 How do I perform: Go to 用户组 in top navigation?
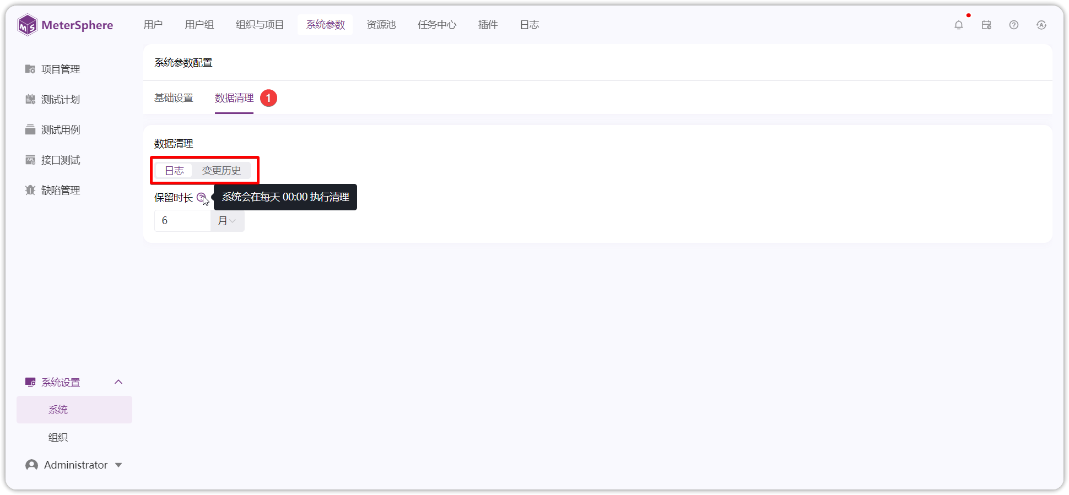click(x=199, y=25)
